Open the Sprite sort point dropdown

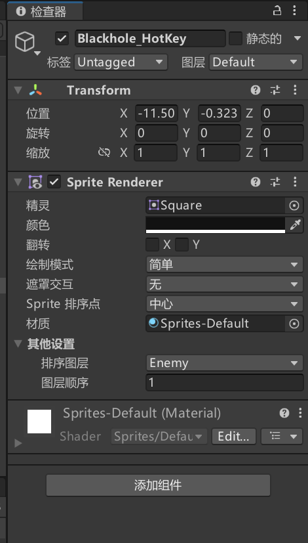point(225,305)
